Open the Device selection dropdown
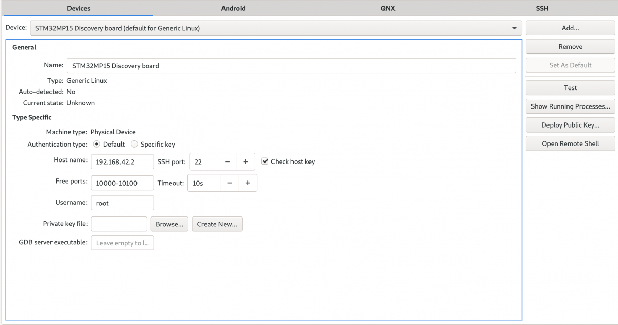 coord(276,28)
